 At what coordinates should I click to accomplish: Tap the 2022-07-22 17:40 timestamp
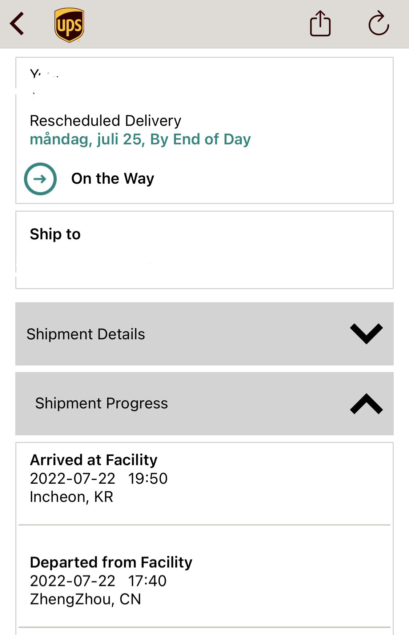[98, 581]
